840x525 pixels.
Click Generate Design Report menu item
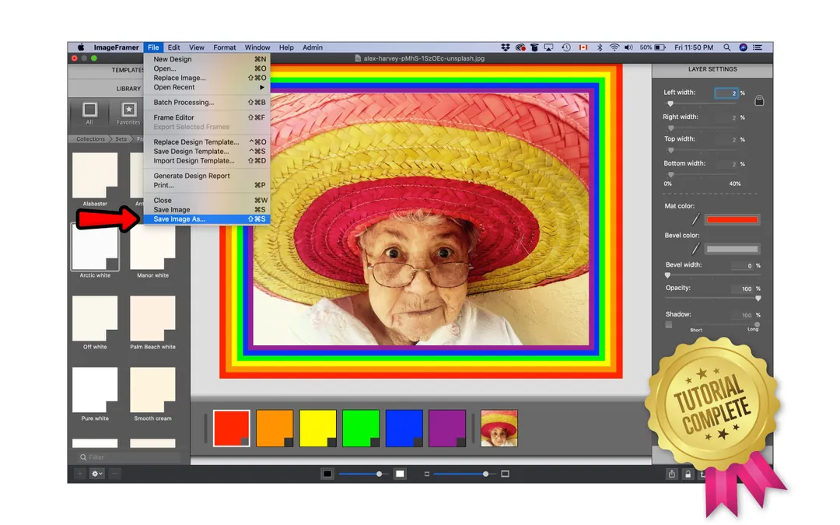pyautogui.click(x=207, y=176)
